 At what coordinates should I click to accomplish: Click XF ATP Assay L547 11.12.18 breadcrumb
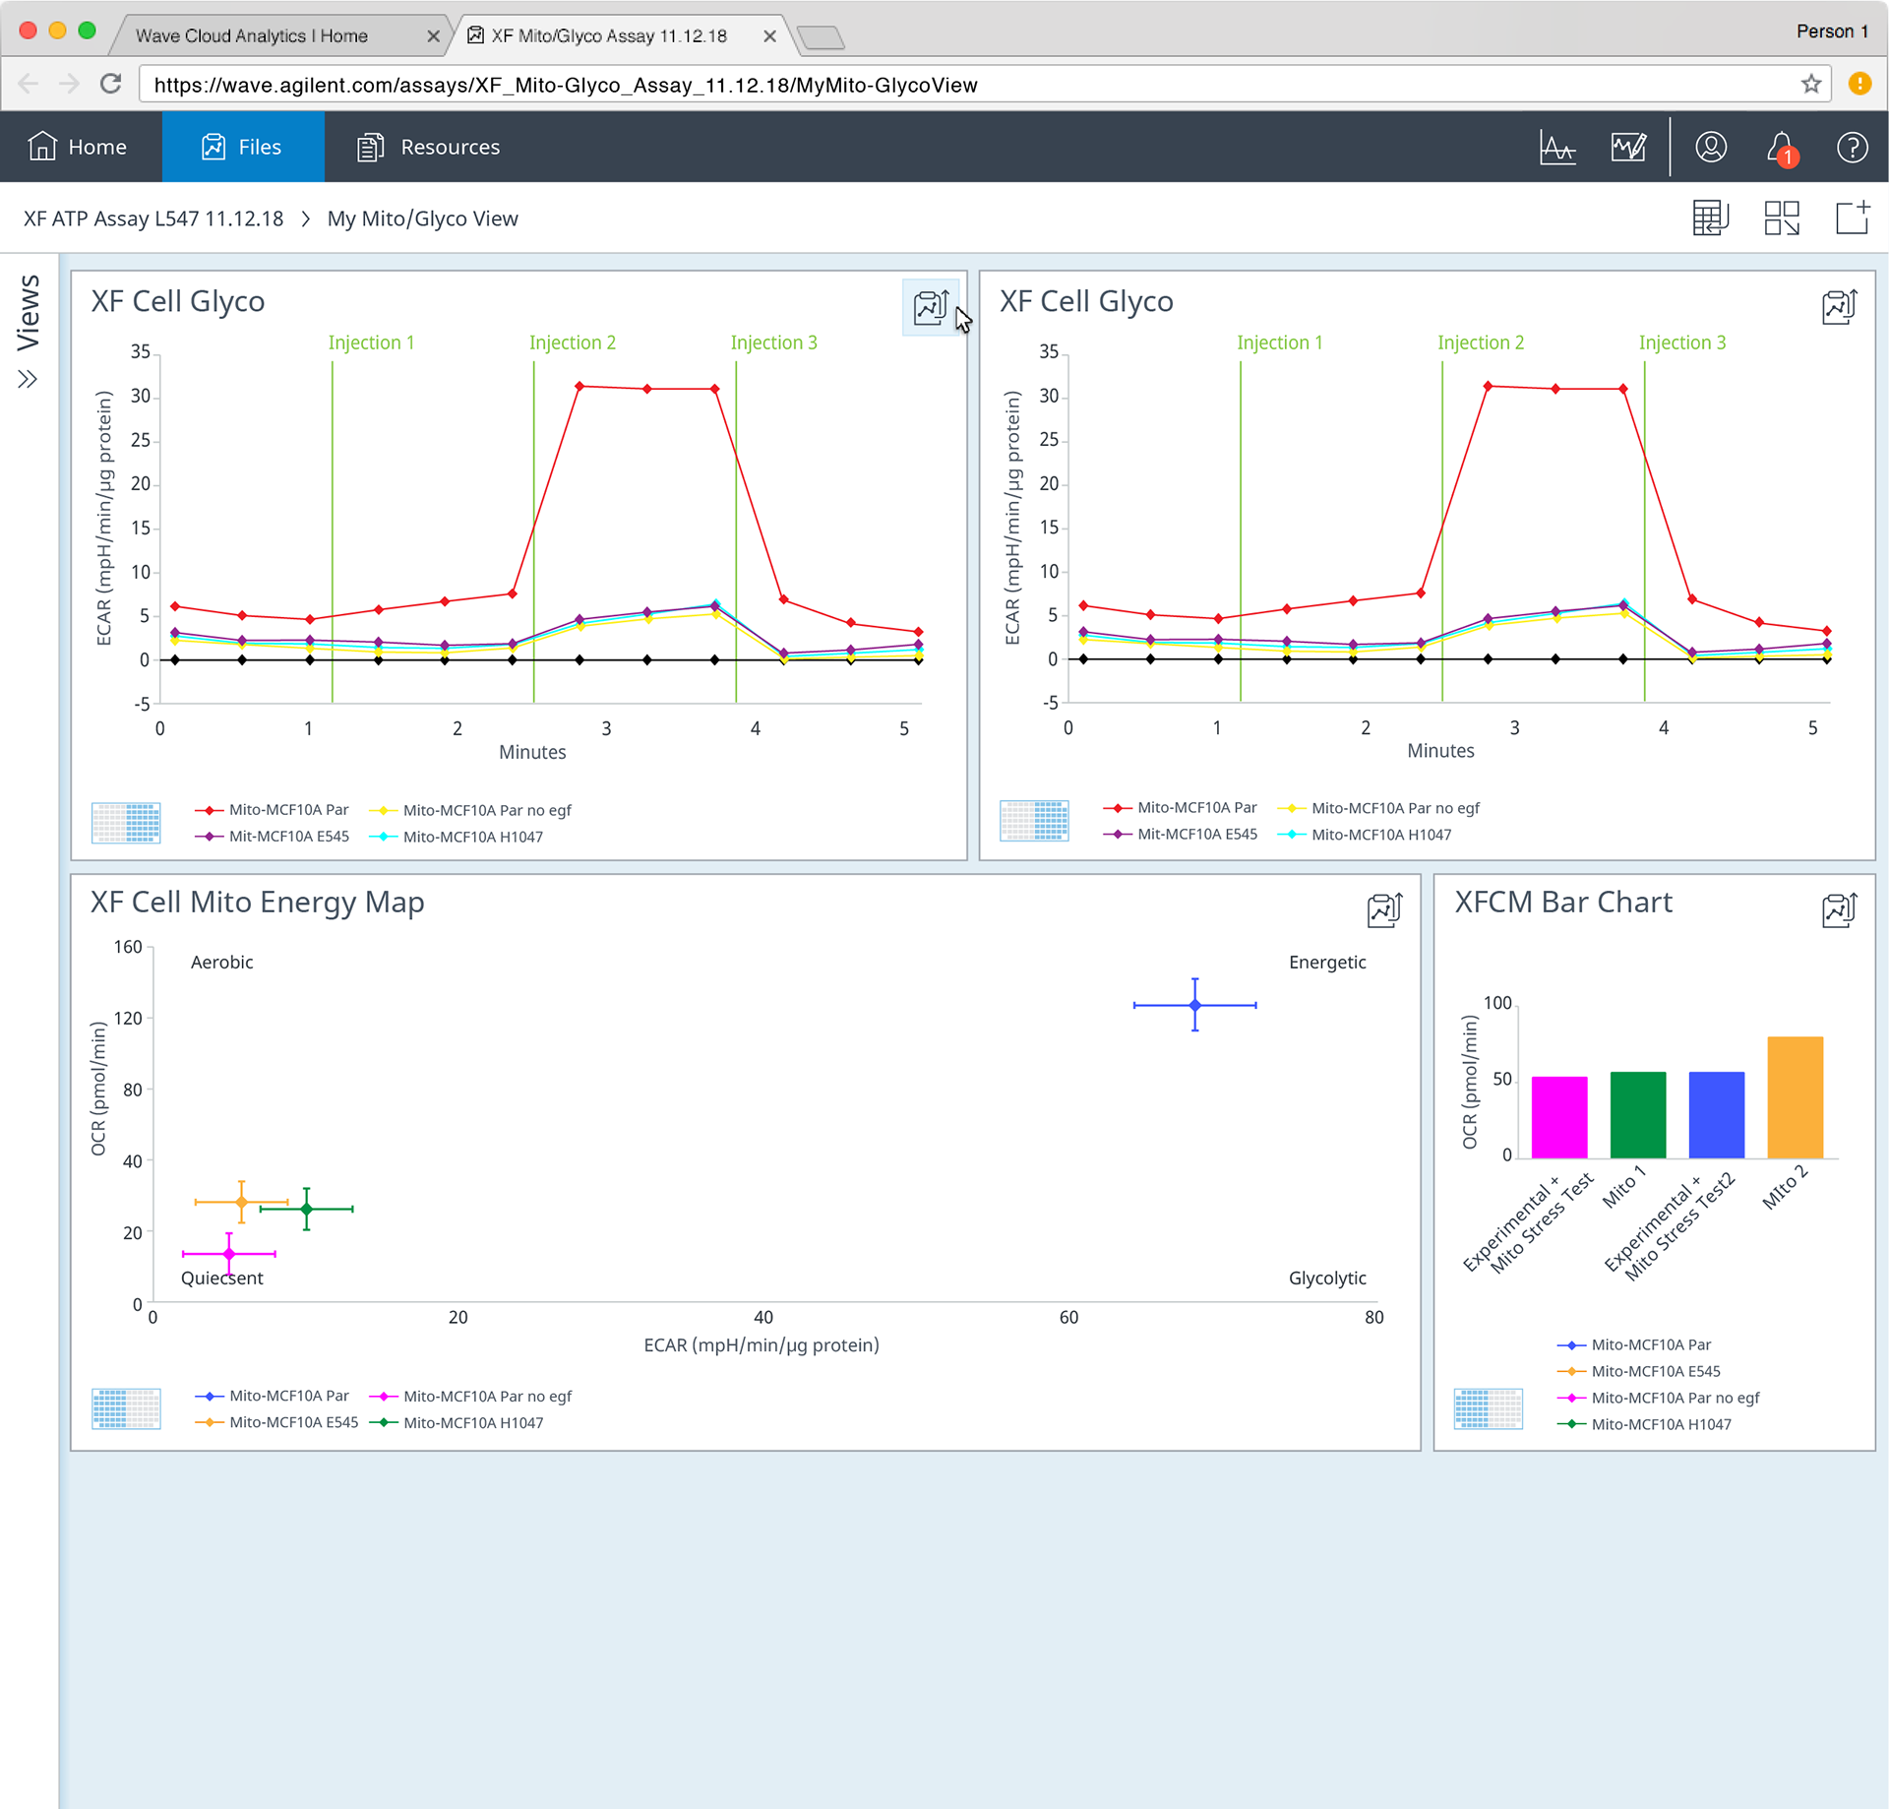(153, 218)
